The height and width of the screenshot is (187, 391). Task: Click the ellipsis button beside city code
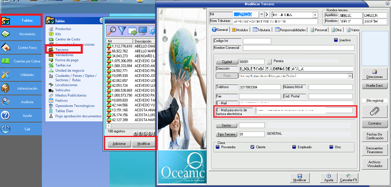click(269, 62)
